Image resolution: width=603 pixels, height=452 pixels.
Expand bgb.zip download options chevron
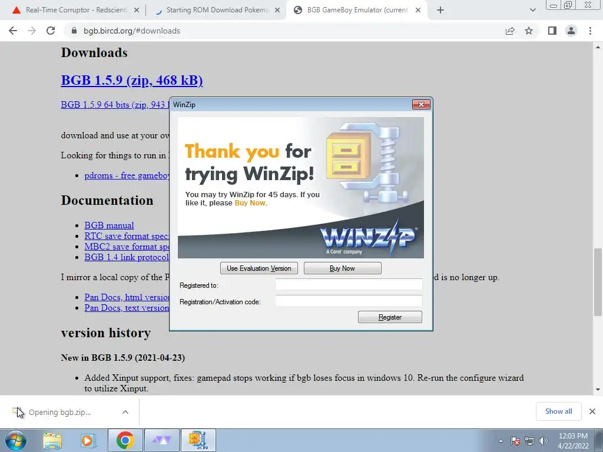click(x=125, y=412)
